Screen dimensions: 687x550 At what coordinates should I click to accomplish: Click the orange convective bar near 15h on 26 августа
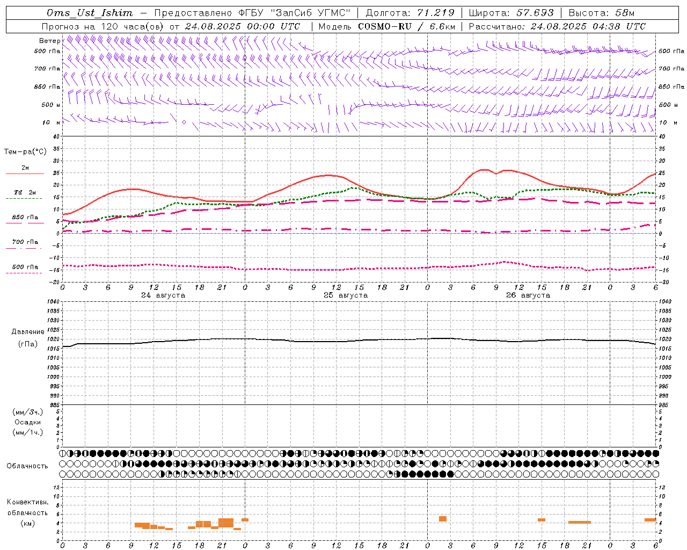(542, 520)
